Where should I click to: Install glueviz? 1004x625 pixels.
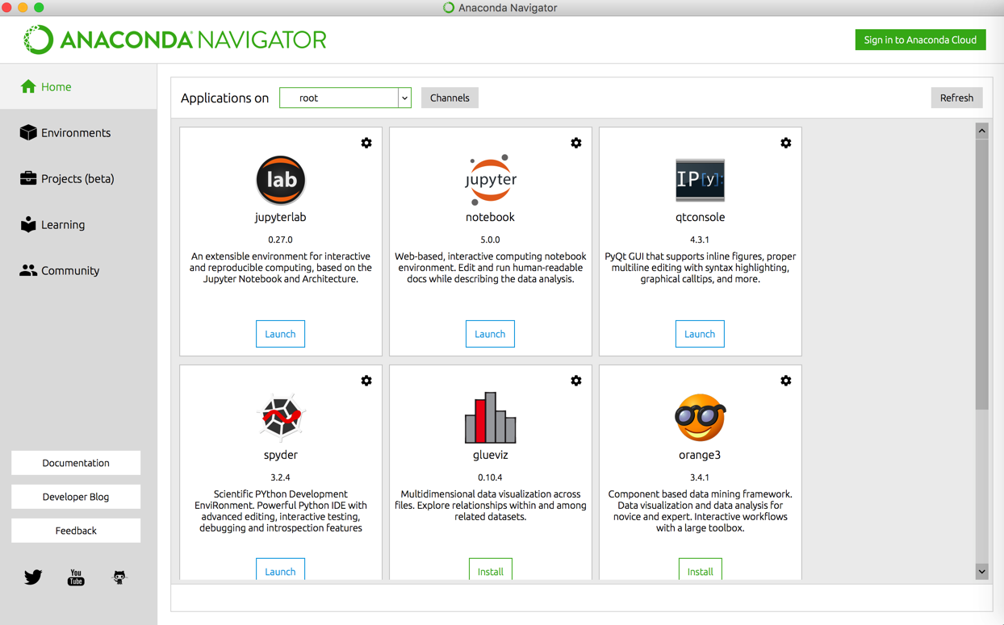pos(490,569)
